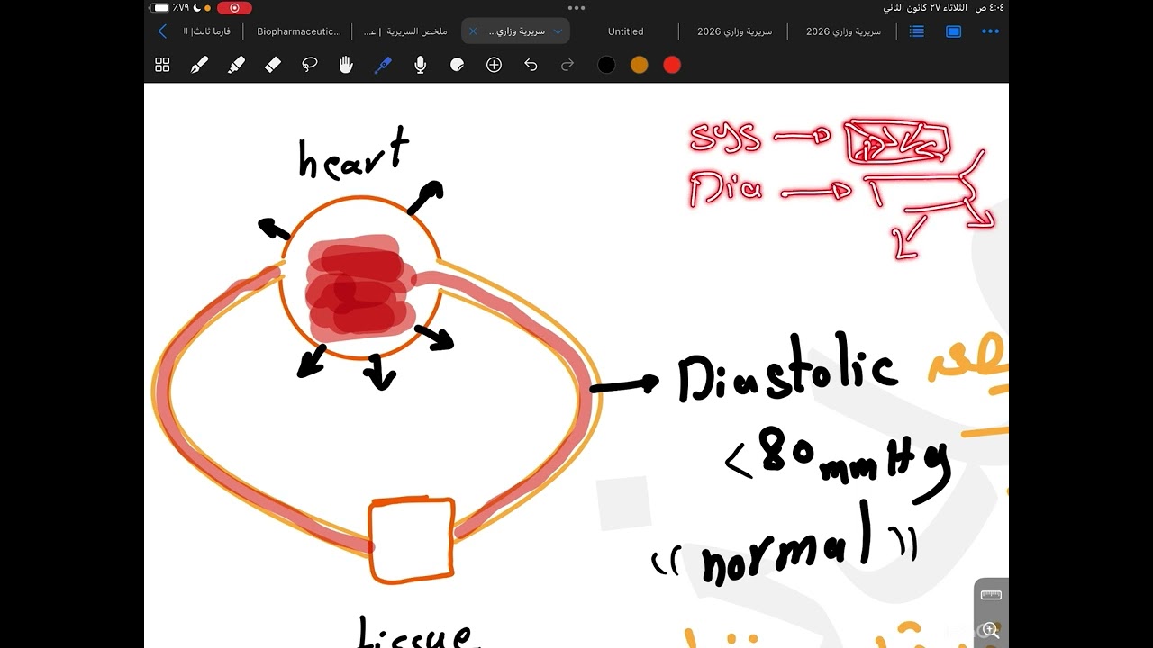The width and height of the screenshot is (1153, 648).
Task: Pick the red pen color
Action: [x=672, y=65]
